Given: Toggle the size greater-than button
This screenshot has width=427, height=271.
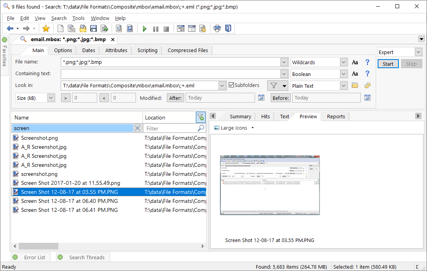Looking at the screenshot, I should click(x=66, y=98).
